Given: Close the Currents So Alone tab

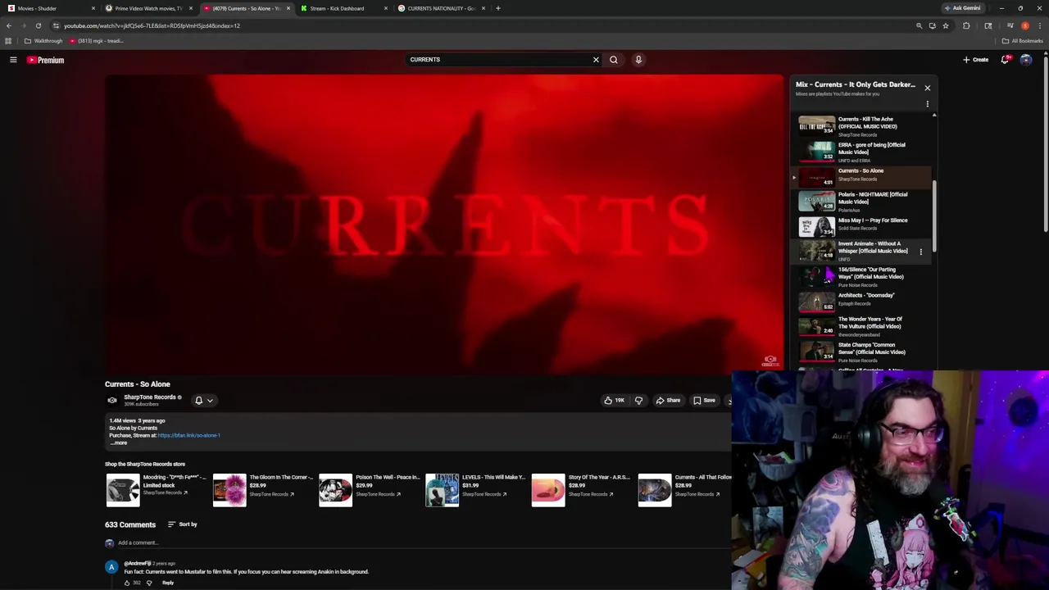Looking at the screenshot, I should click(x=288, y=8).
